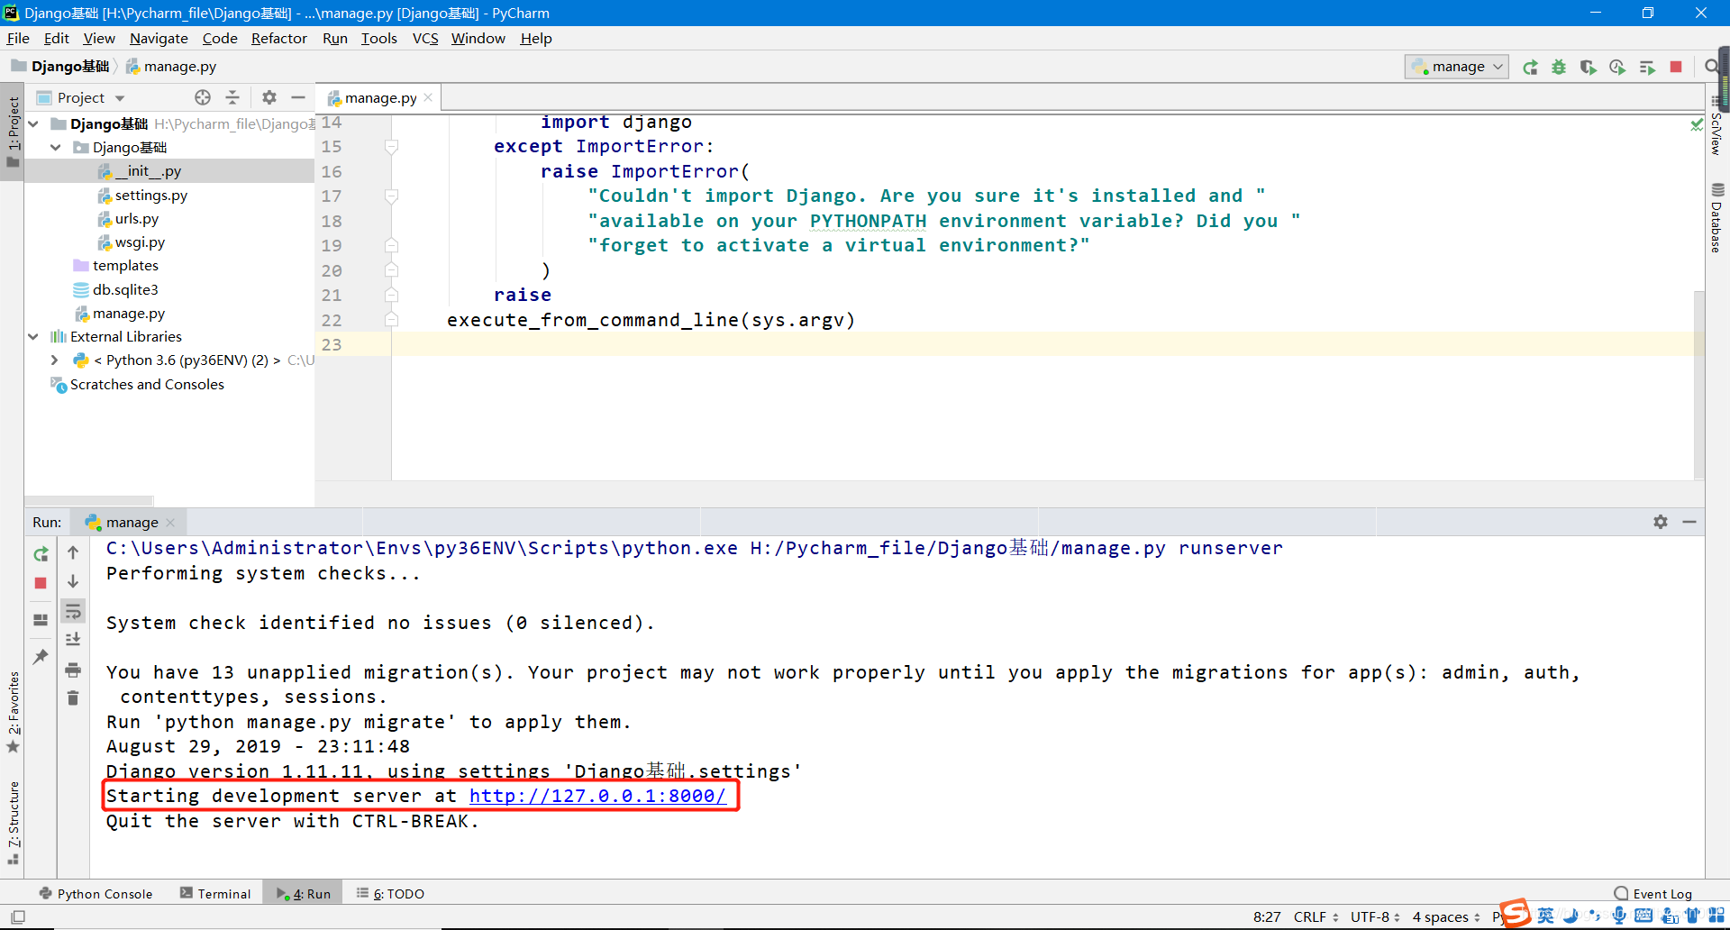Open the 2: Favorites side panel
This screenshot has width=1730, height=930.
14,712
